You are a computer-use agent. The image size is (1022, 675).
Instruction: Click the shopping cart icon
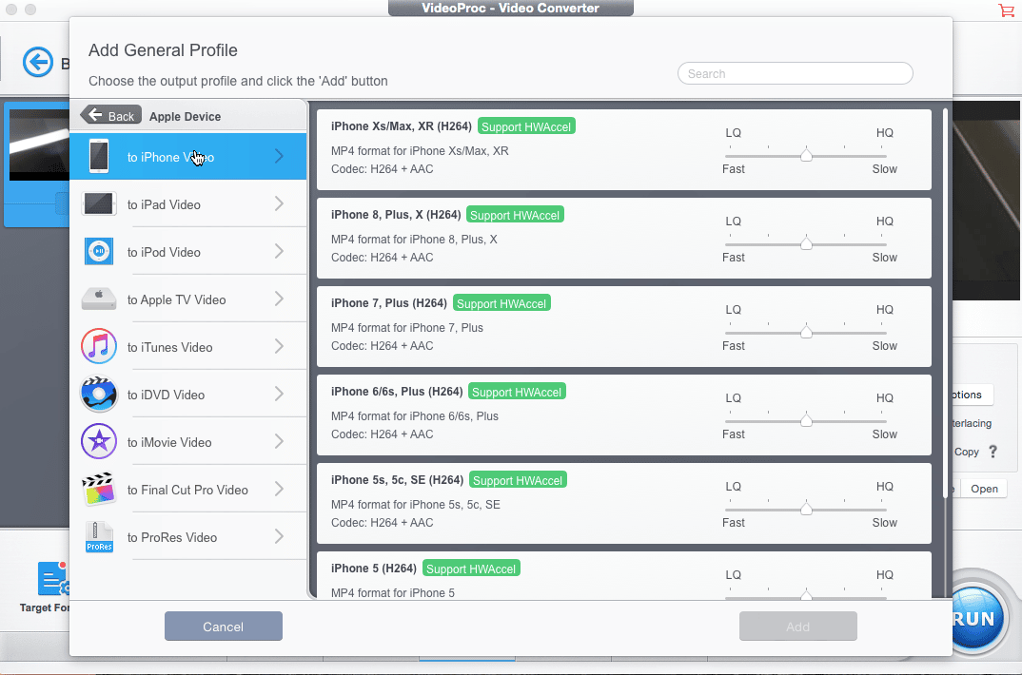[x=1007, y=10]
